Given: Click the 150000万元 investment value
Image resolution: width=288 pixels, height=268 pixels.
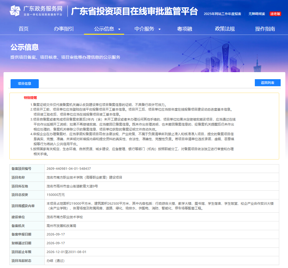Looking at the screenshot, I should [x=56, y=195].
